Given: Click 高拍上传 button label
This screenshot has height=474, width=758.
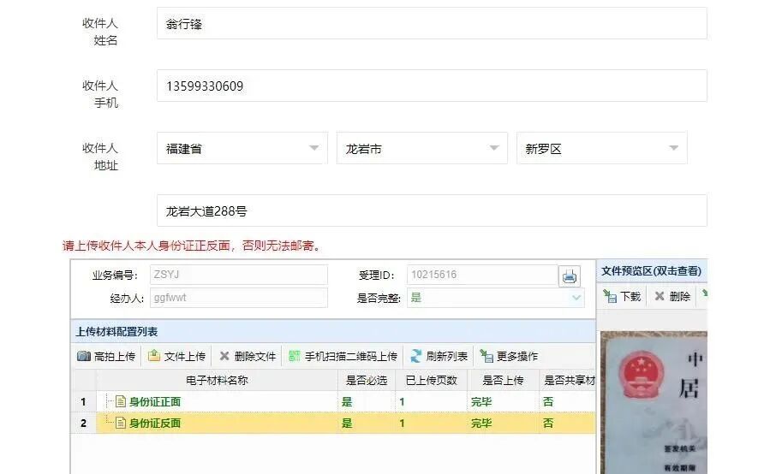Looking at the screenshot, I should pyautogui.click(x=115, y=356).
